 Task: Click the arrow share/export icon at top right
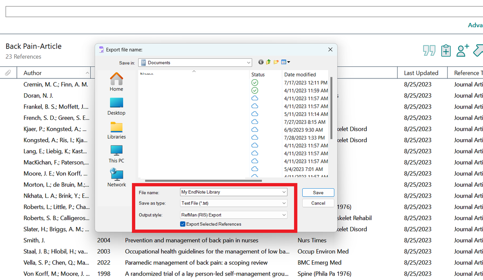(479, 51)
